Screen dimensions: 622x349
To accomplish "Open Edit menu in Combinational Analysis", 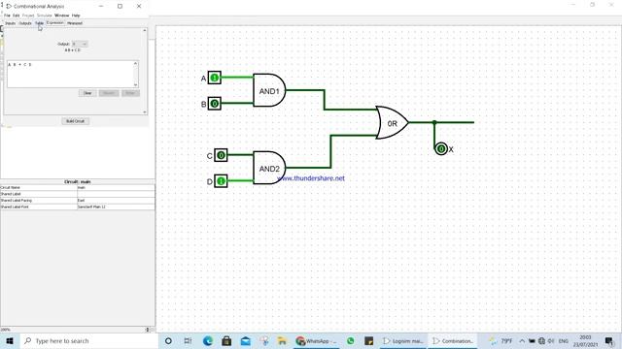I will coord(16,16).
